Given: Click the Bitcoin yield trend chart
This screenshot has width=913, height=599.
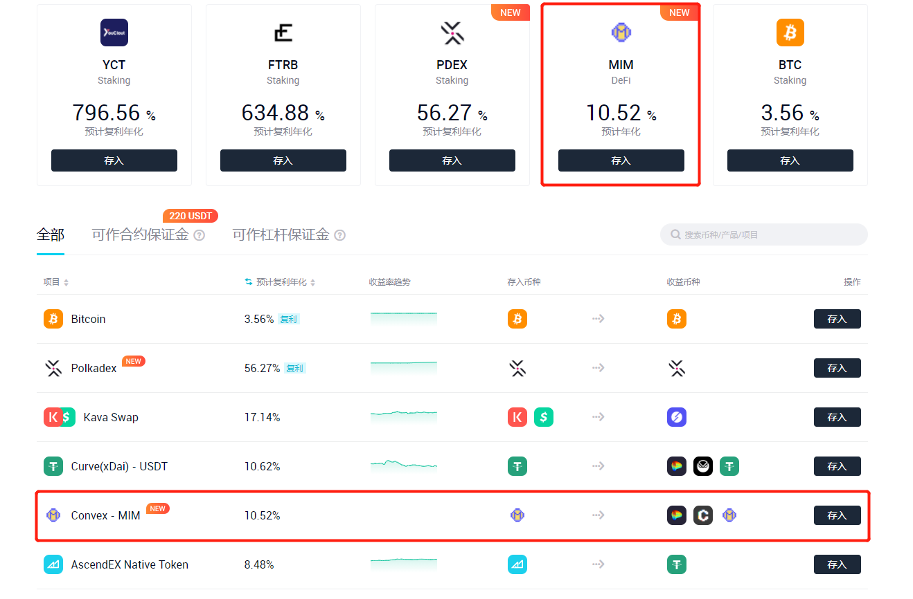Looking at the screenshot, I should [x=404, y=319].
